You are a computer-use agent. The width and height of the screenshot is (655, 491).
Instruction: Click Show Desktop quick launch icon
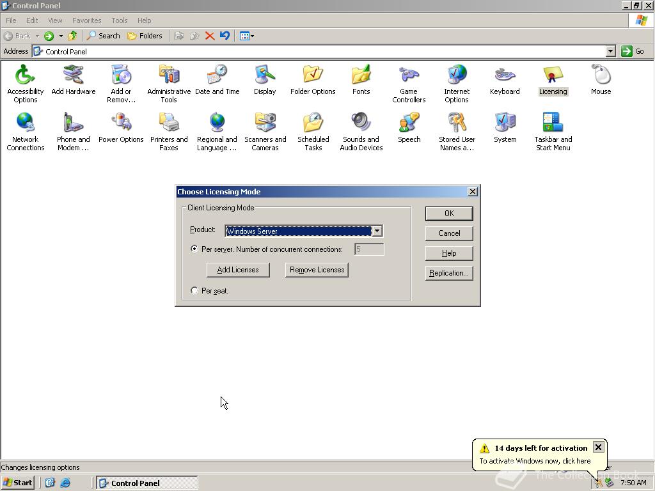point(50,483)
